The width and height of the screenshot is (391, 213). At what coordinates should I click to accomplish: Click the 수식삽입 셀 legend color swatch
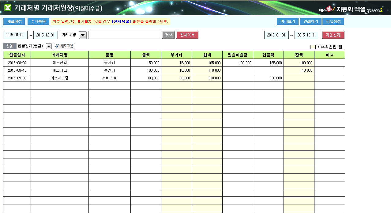coord(313,47)
